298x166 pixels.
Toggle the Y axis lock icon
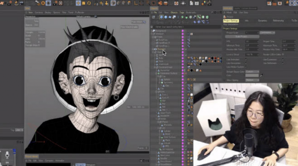297,3
